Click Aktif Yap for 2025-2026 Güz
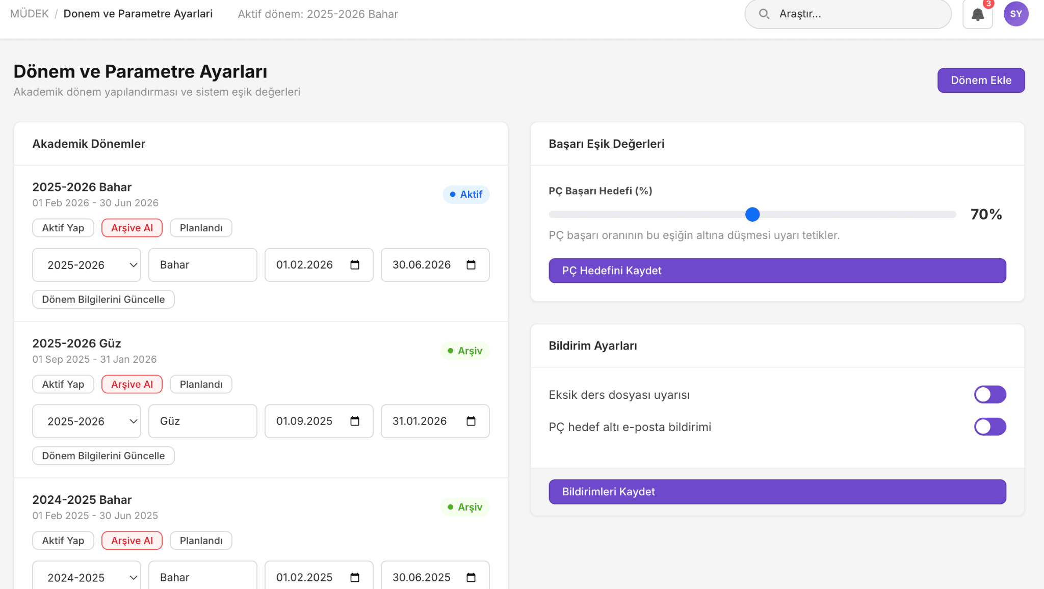 [63, 384]
